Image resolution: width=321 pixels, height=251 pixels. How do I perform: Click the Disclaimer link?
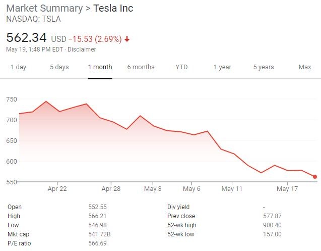pos(81,49)
